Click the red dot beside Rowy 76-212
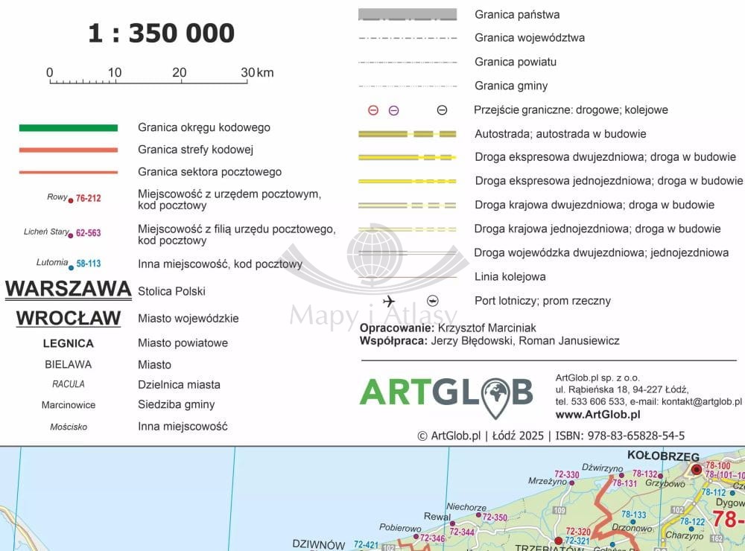The width and height of the screenshot is (745, 551). (x=71, y=200)
